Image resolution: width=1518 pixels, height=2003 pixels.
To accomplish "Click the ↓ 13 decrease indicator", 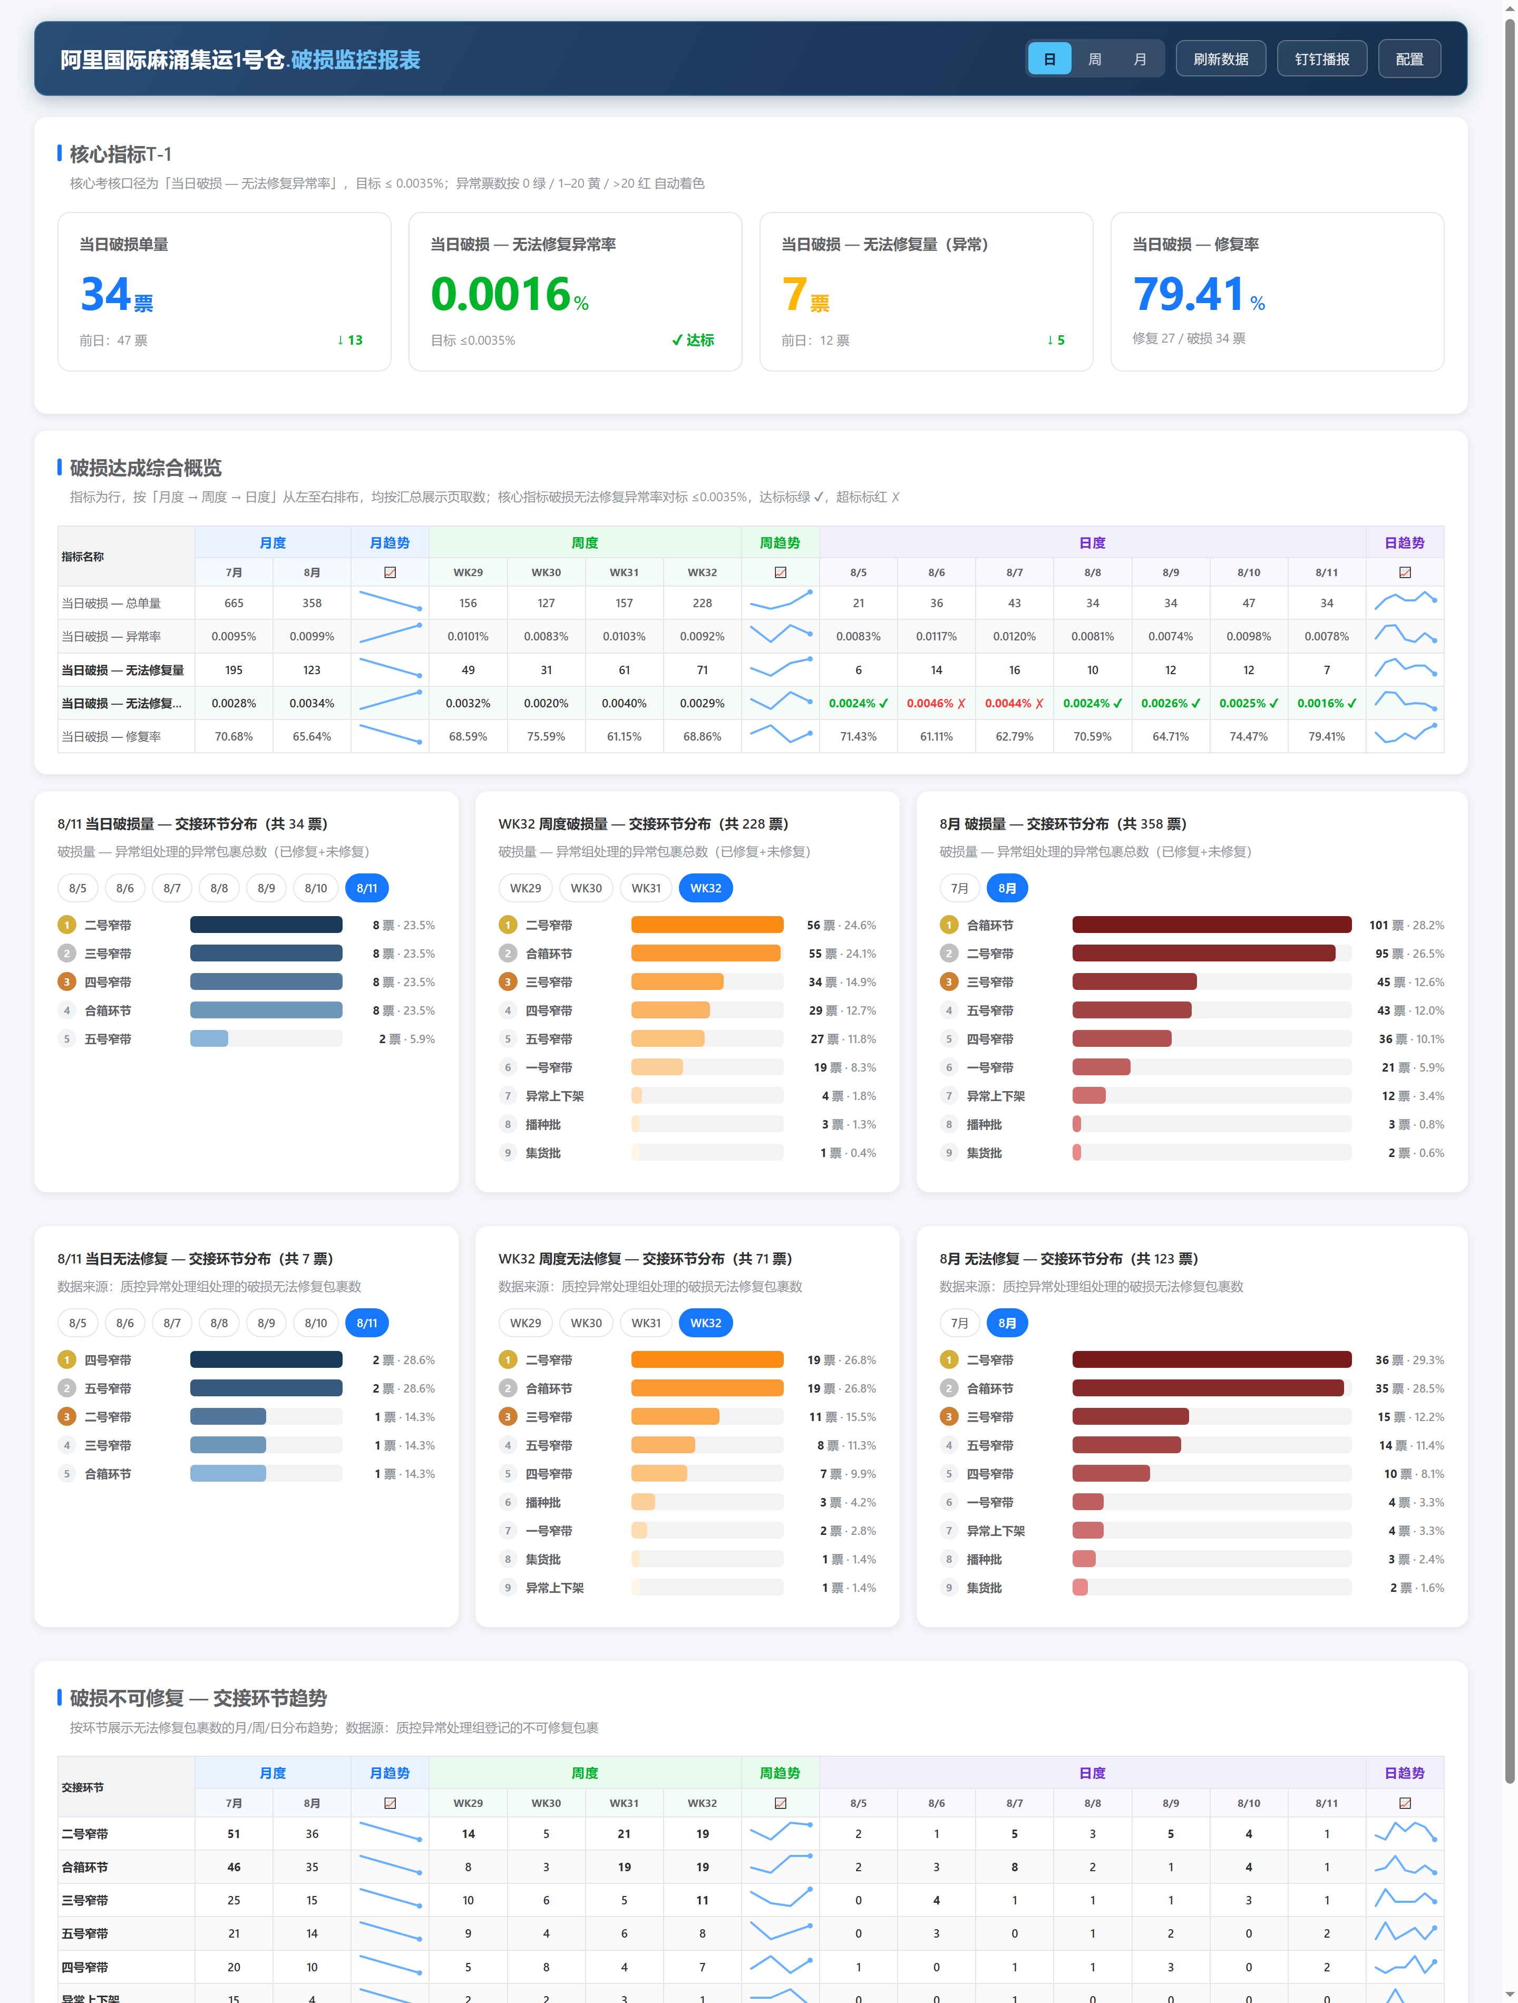I will tap(349, 339).
